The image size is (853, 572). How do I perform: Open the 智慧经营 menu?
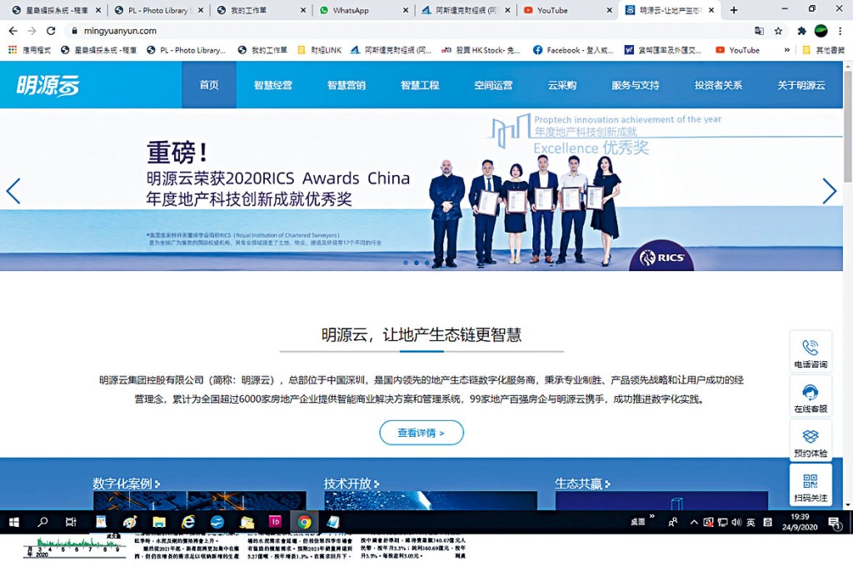[x=272, y=85]
